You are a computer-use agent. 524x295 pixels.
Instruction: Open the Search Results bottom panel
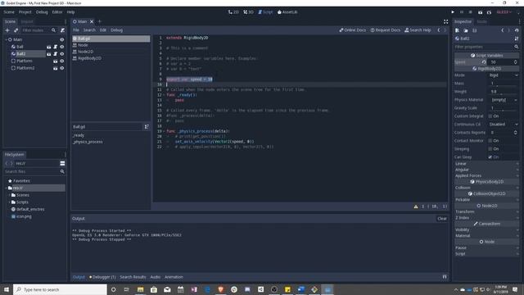click(x=133, y=277)
